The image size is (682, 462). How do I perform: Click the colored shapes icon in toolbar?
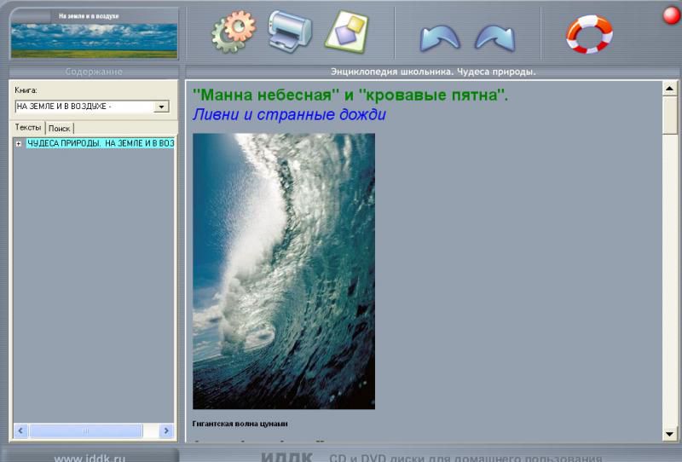click(345, 32)
